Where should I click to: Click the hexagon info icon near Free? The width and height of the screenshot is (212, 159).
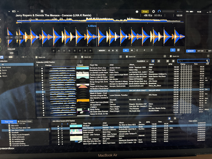point(137,12)
